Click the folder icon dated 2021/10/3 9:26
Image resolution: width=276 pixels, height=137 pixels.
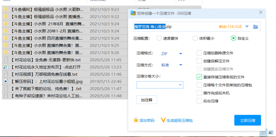tap(6, 53)
